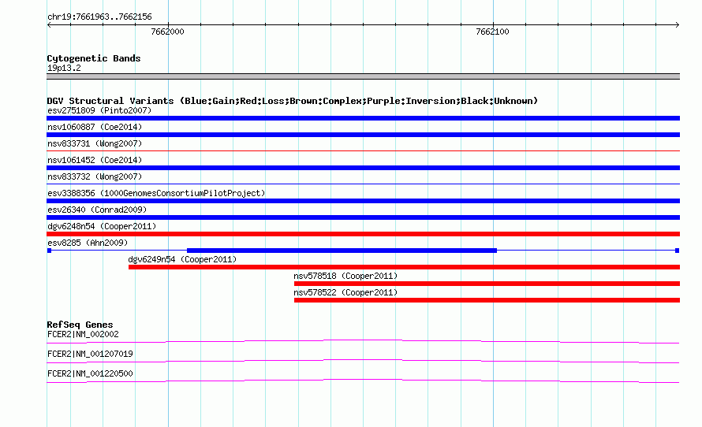Click the FCER2|NM_002002 magenta gene line
Image resolution: width=702 pixels, height=427 pixels.
363,342
